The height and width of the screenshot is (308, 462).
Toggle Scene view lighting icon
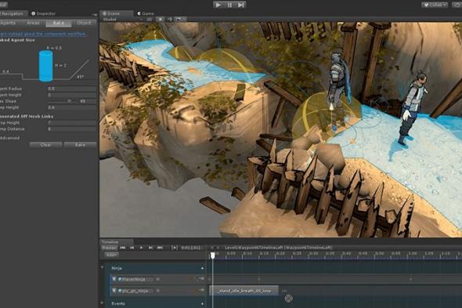coord(160,20)
